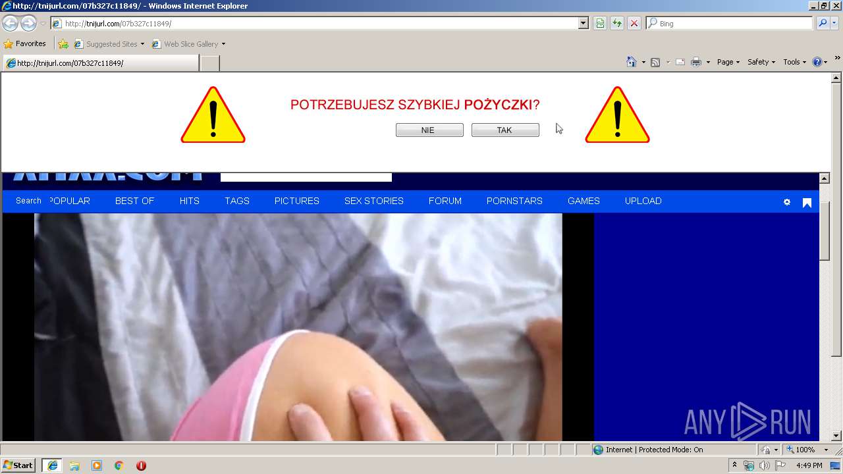Click the site search input field
Screen dimensions: 843x474
tap(306, 177)
